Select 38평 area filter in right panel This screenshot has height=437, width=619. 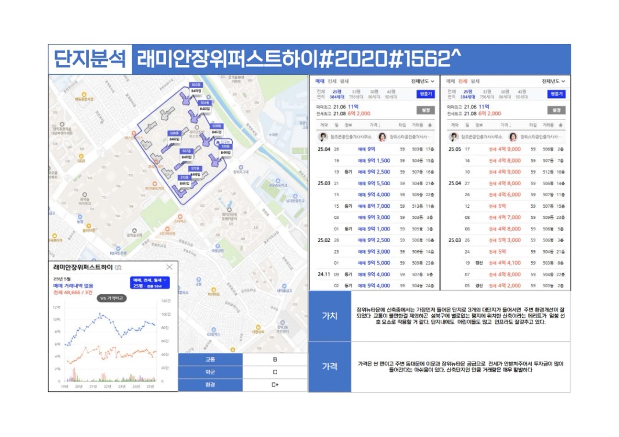point(505,94)
